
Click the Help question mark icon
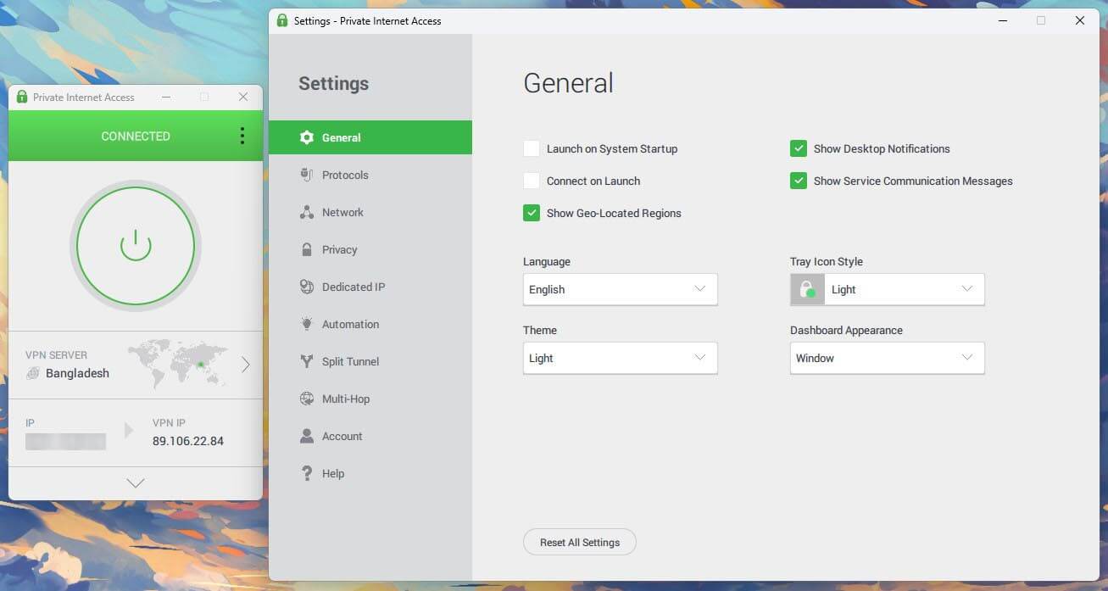coord(307,473)
